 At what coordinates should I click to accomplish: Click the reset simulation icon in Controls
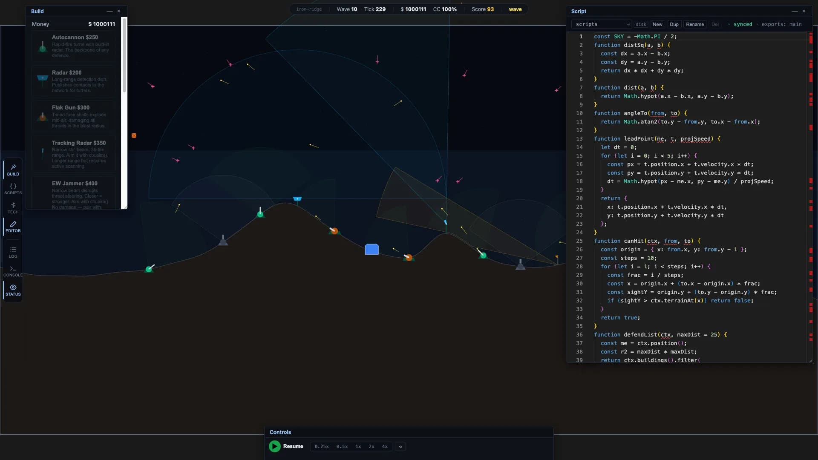(400, 446)
